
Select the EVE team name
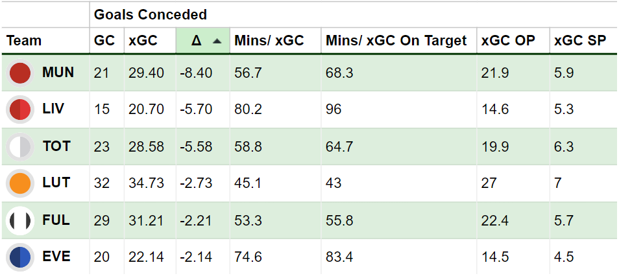[x=56, y=257]
